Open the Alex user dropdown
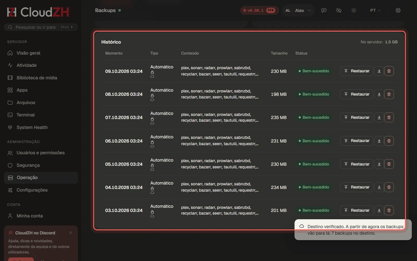The width and height of the screenshot is (417, 261). point(298,10)
